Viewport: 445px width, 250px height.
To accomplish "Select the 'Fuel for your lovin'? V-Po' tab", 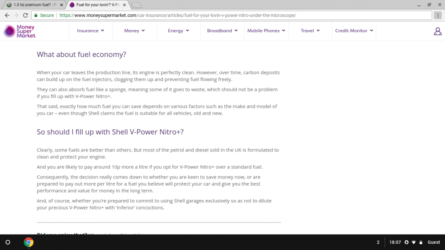I will pos(97,5).
